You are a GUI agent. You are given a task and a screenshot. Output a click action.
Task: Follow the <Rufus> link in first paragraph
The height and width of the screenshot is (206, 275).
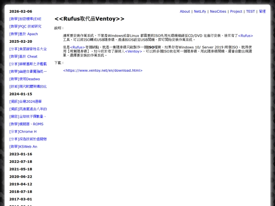(x=245, y=36)
